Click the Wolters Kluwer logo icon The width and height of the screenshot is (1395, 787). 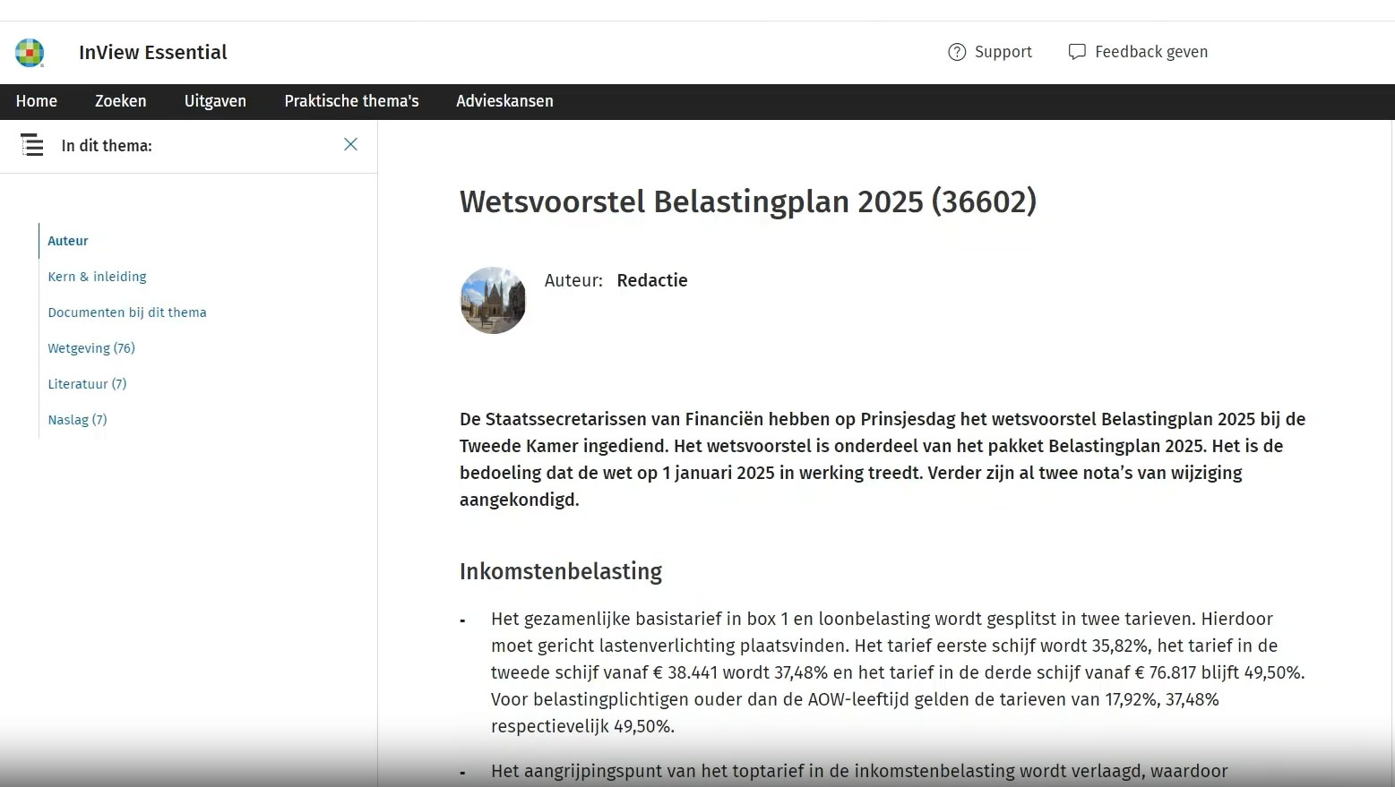pos(30,53)
